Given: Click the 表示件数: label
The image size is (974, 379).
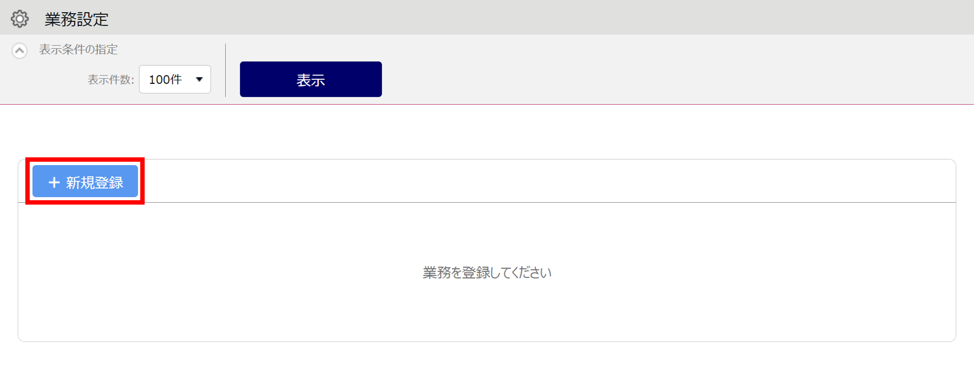Looking at the screenshot, I should (111, 80).
